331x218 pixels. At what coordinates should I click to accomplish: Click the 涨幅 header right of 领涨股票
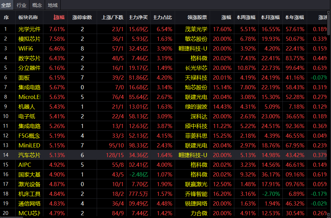click(x=226, y=18)
